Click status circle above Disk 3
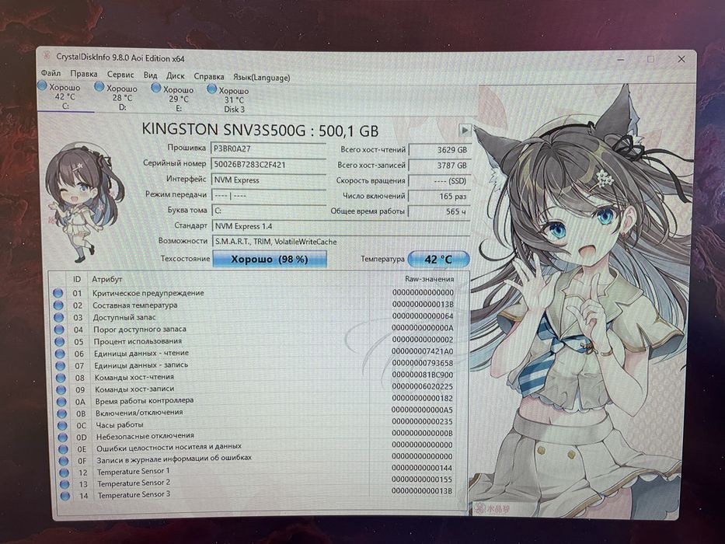This screenshot has width=725, height=544. pos(212,89)
